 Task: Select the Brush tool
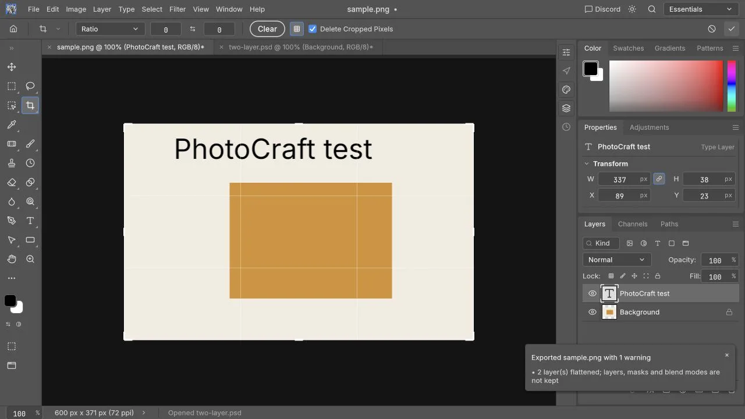[x=30, y=144]
